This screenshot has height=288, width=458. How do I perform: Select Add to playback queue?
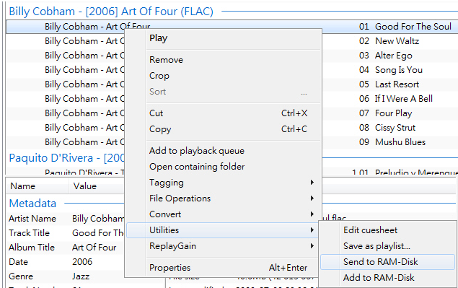click(224, 151)
